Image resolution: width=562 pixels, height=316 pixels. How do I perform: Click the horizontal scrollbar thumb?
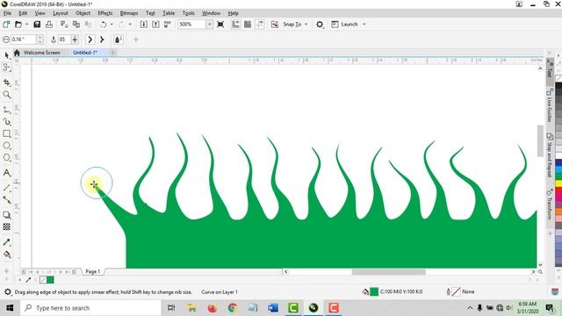tap(388, 272)
